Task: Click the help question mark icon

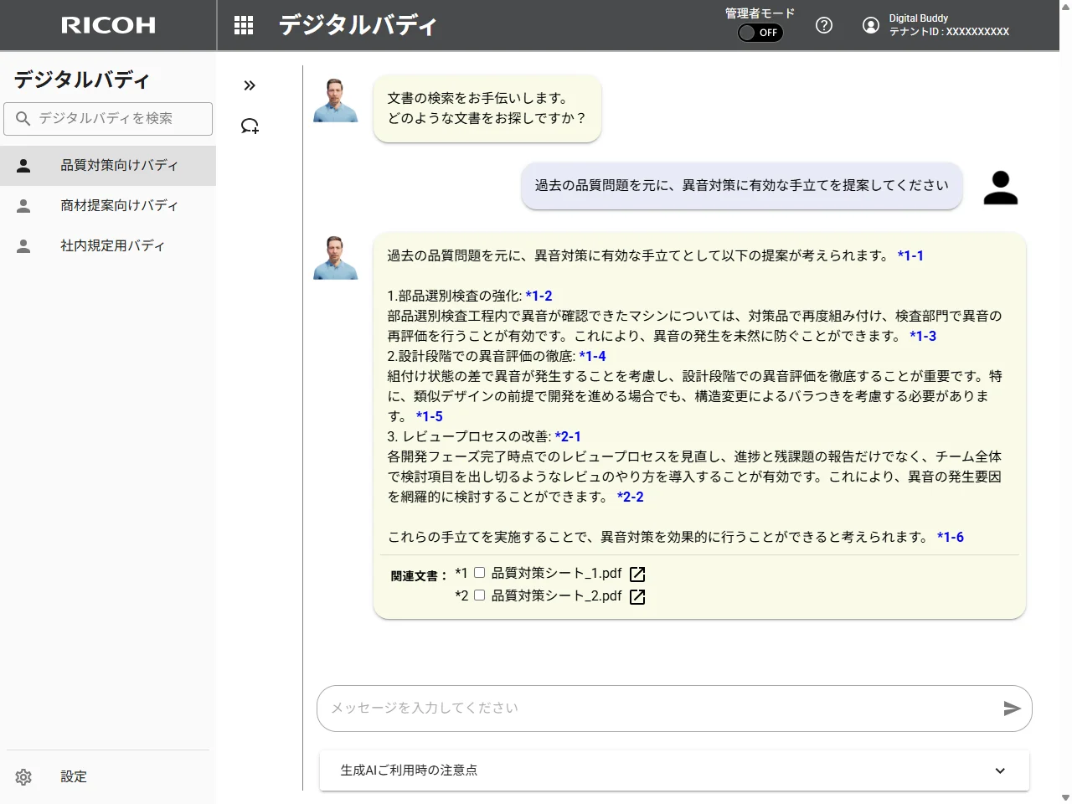Action: point(824,25)
